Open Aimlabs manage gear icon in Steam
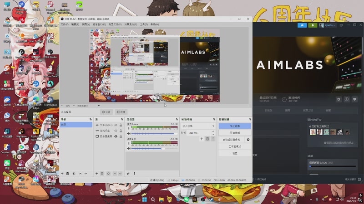The image size is (364, 204). tap(339, 99)
